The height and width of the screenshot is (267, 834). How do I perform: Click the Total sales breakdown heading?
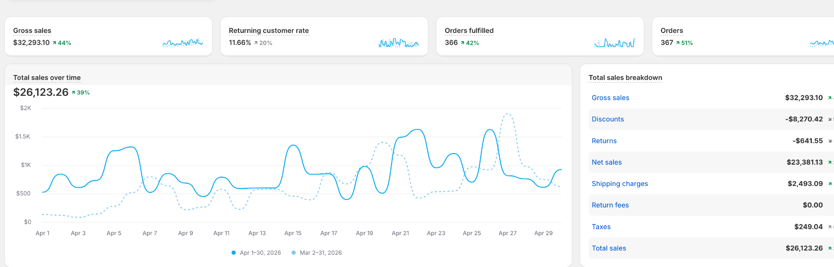tap(625, 78)
